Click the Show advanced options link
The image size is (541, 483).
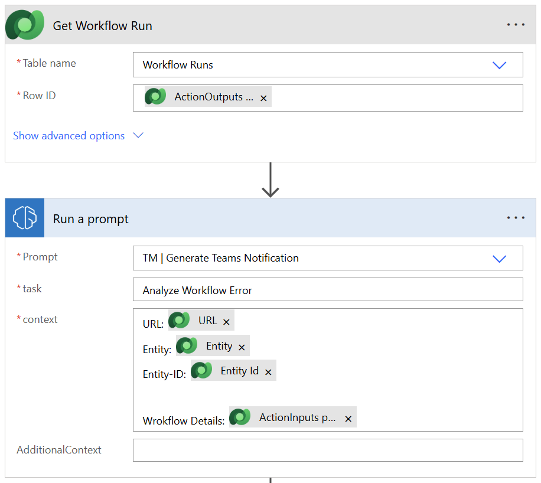tap(69, 135)
